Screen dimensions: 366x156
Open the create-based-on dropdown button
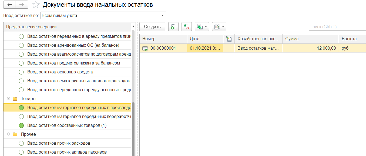(202, 27)
